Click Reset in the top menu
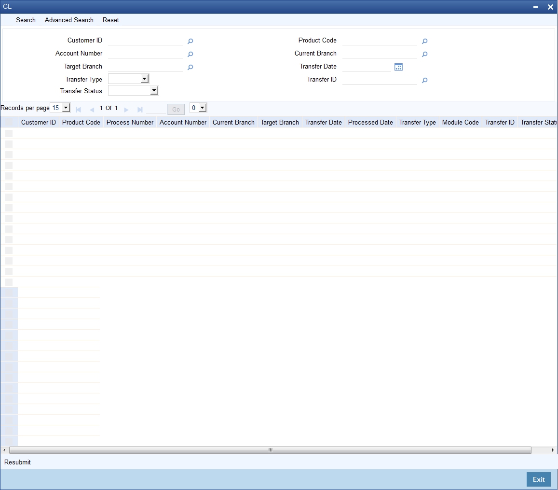 pos(110,20)
